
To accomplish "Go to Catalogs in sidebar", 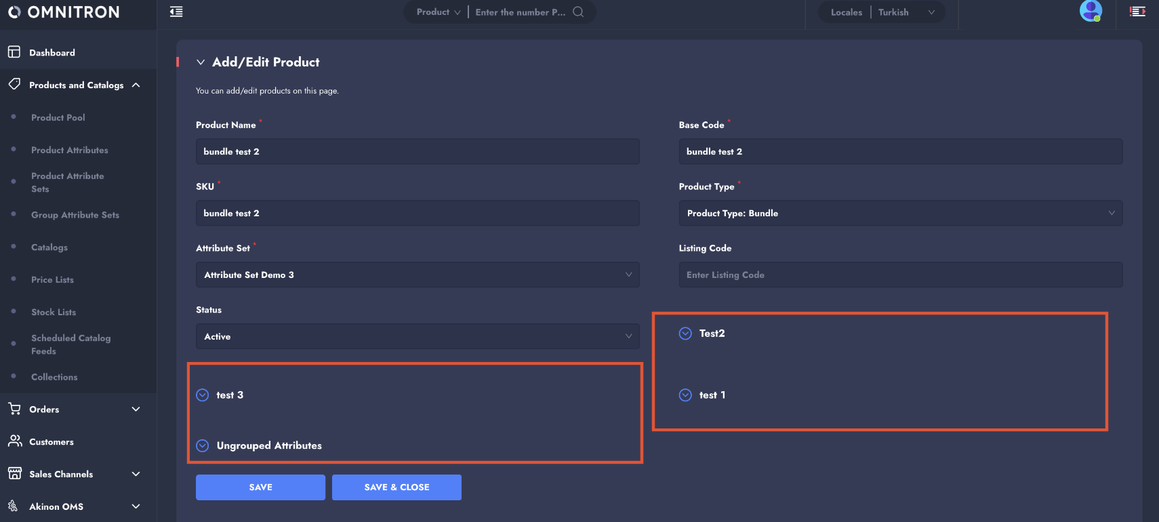I will click(x=49, y=247).
